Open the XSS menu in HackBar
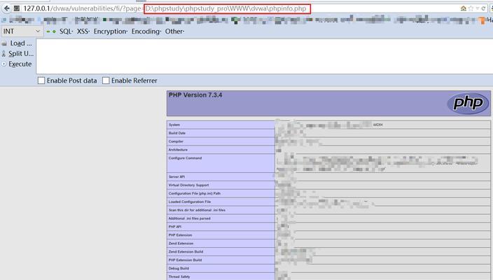493x280 pixels. pos(83,31)
